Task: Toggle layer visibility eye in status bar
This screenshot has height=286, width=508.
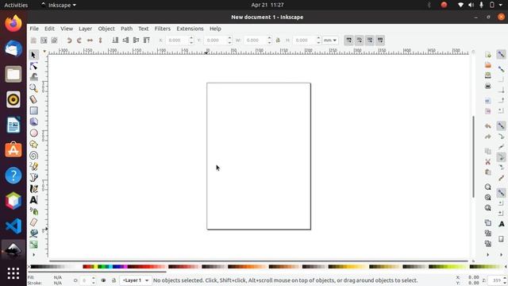Action: [x=103, y=280]
